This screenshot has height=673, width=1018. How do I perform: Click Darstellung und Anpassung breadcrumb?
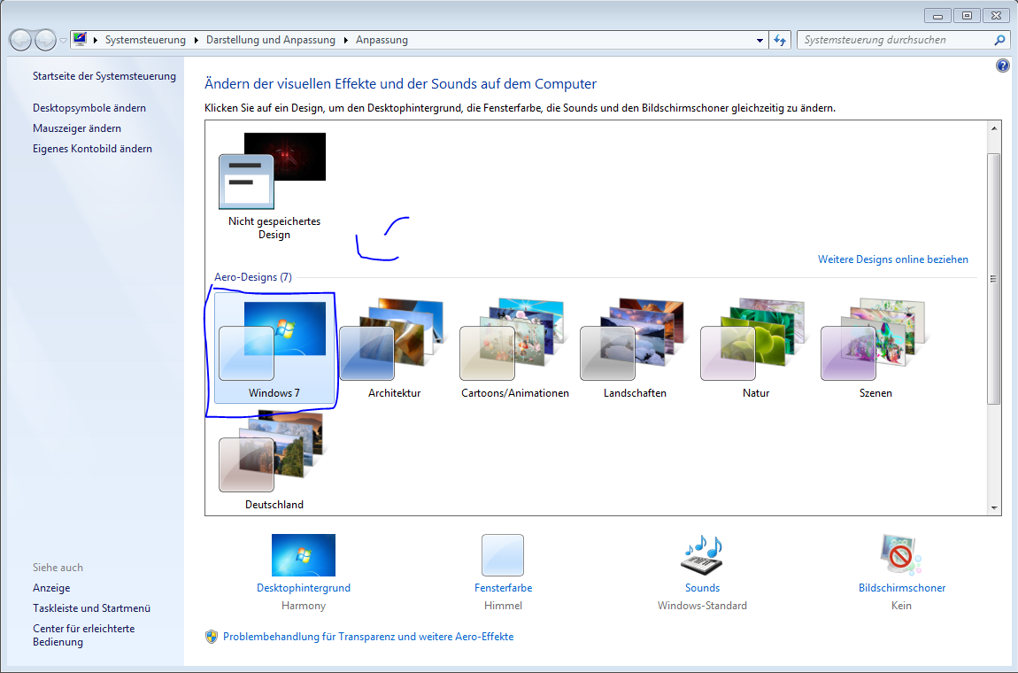pyautogui.click(x=271, y=40)
